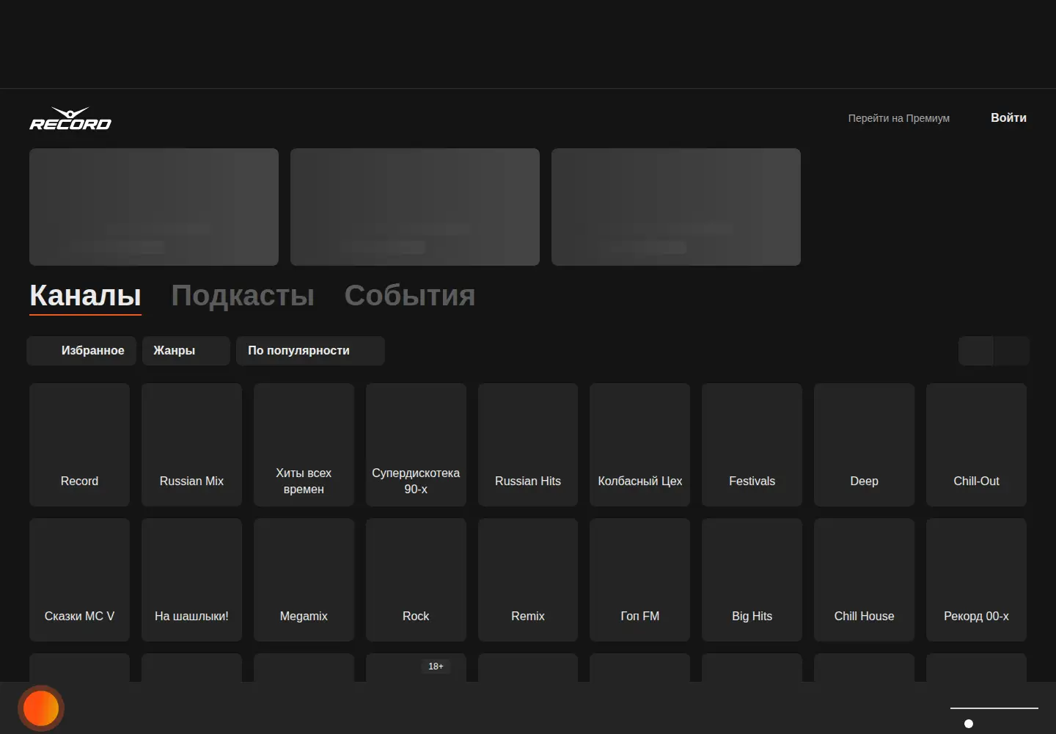Screen dimensions: 1056x734
Task: Switch to the Подкасты tab
Action: (x=243, y=296)
